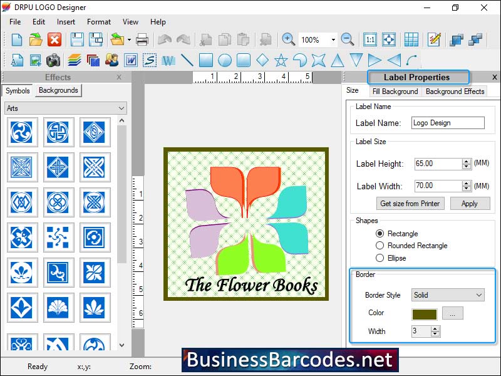
Task: Apply the label size settings
Action: pyautogui.click(x=470, y=204)
